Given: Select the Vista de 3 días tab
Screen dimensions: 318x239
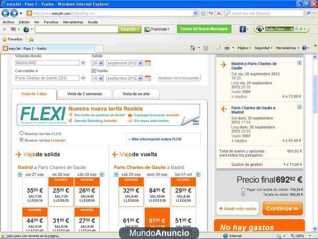Looking at the screenshot, I should click(34, 94).
